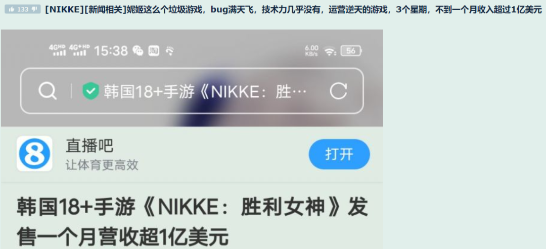Viewport: 546px width, 249px height.
Task: Tap the WeChat status bar icon
Action: [138, 51]
